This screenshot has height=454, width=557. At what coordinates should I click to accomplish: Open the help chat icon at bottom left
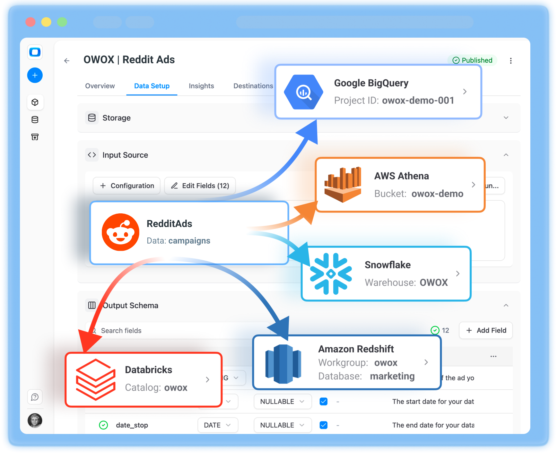35,397
